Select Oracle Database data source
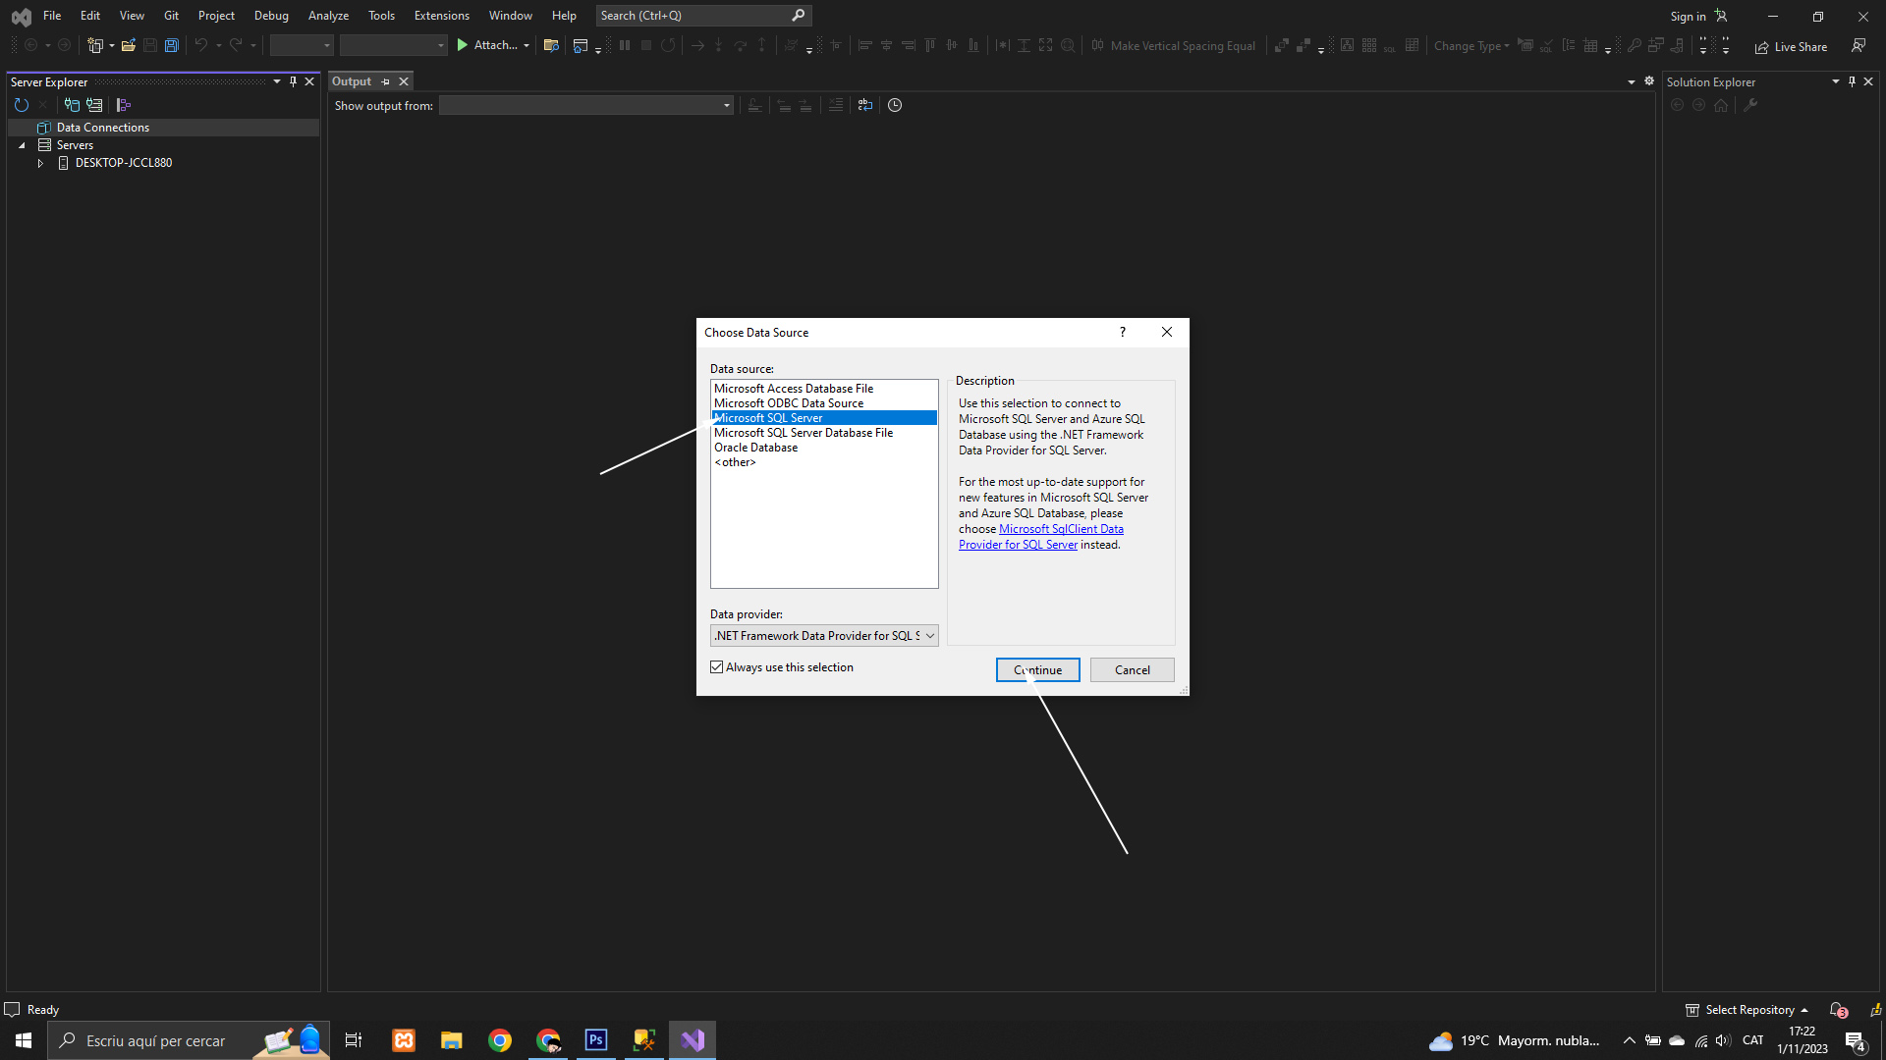 755,448
